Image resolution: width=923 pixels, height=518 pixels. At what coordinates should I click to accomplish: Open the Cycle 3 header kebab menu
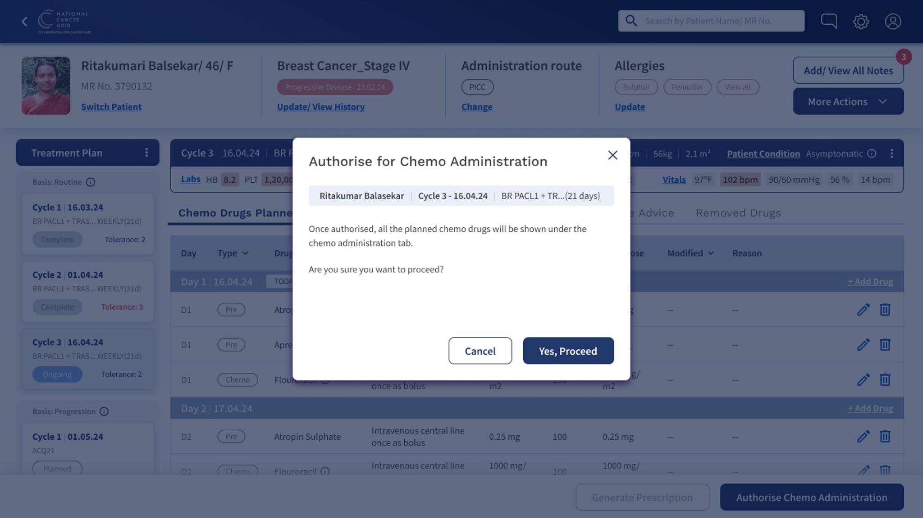891,153
